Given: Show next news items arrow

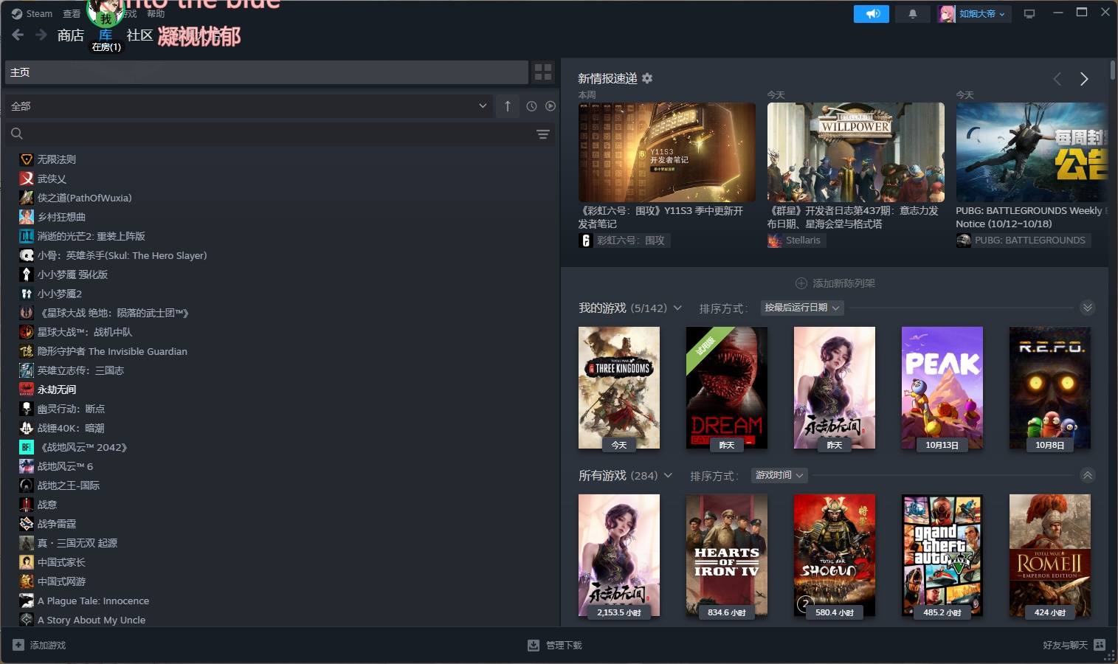Looking at the screenshot, I should tap(1084, 79).
